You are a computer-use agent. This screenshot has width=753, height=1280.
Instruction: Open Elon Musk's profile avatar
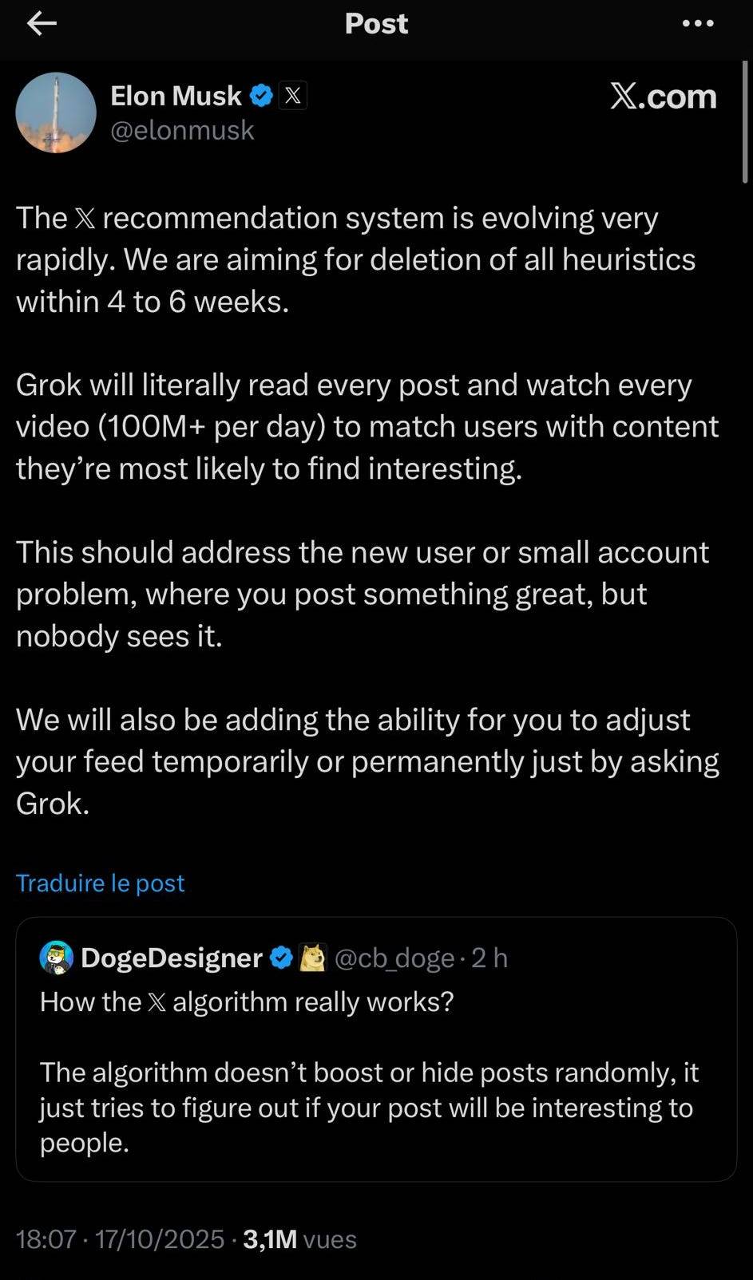(56, 113)
